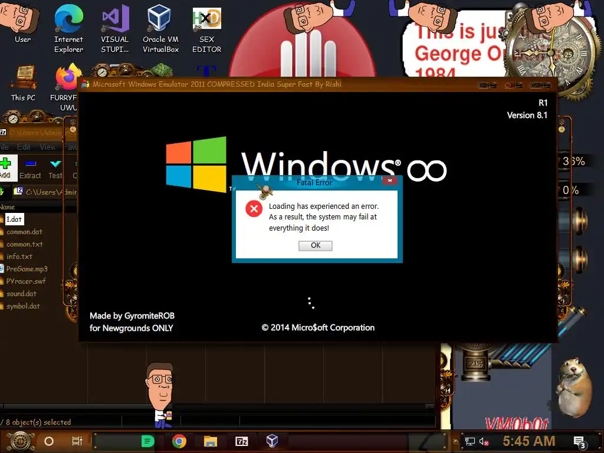Select sound.dat file
This screenshot has height=453, width=604.
coord(21,294)
